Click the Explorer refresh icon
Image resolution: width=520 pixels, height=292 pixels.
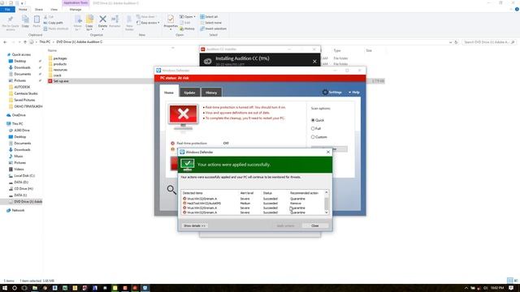456,42
